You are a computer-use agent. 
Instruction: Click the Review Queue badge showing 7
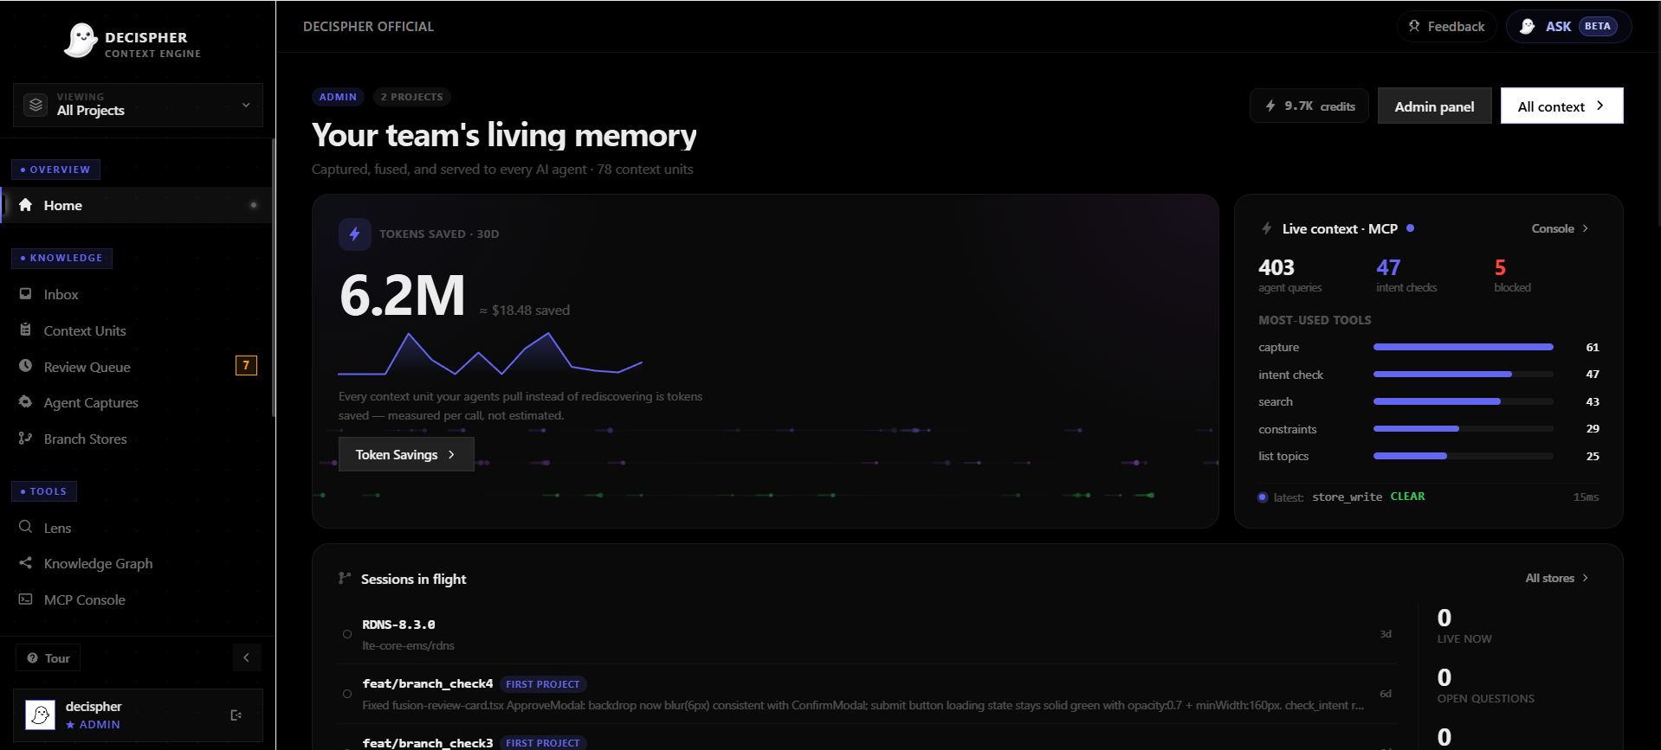[x=246, y=365]
